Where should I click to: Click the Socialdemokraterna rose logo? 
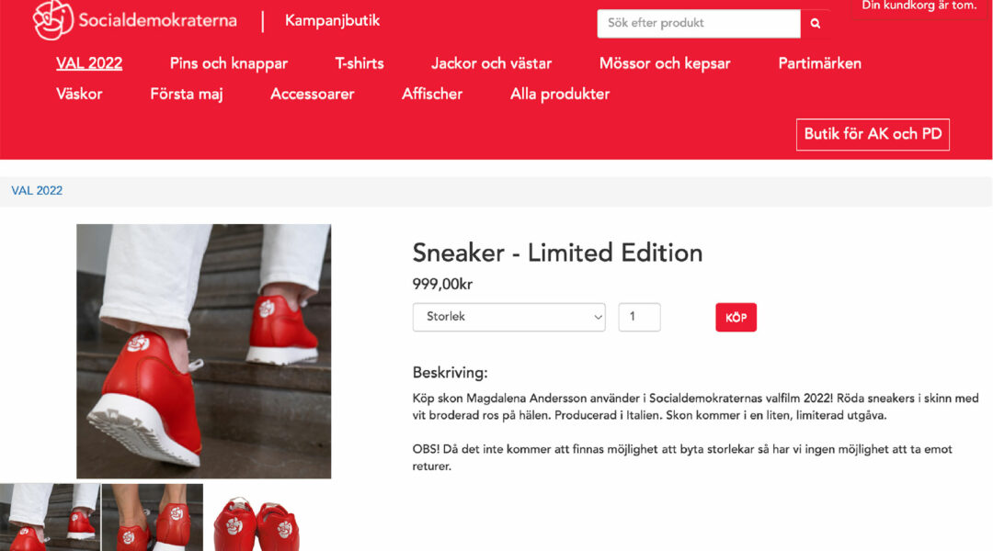(53, 20)
